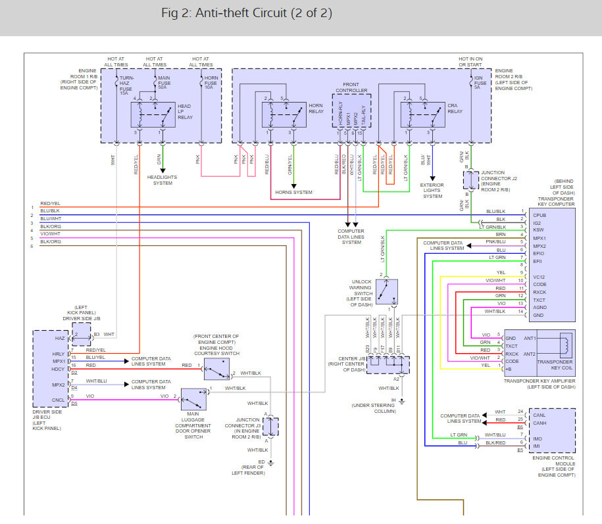Click the Head LP Relay switch symbol
Screen dimensions: 602x524
153,114
